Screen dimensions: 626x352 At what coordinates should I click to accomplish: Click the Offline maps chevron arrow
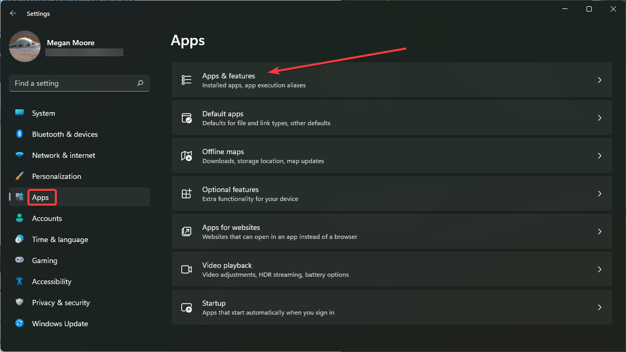pyautogui.click(x=600, y=155)
